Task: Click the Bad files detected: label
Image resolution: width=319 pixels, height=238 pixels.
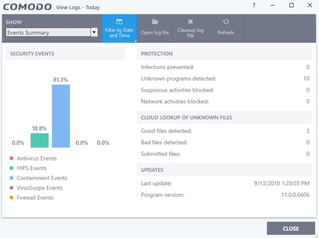Action: coord(164,142)
